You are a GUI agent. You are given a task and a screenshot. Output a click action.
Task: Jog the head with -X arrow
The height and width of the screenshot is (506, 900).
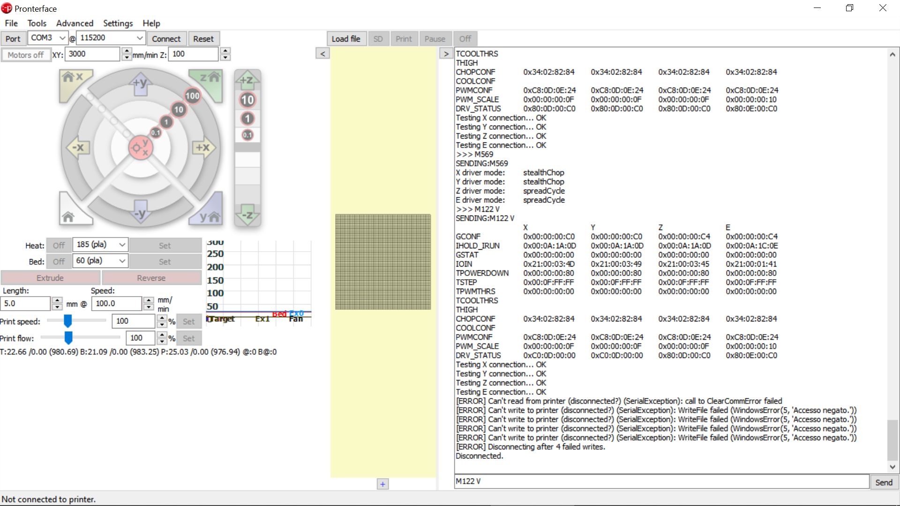click(77, 148)
